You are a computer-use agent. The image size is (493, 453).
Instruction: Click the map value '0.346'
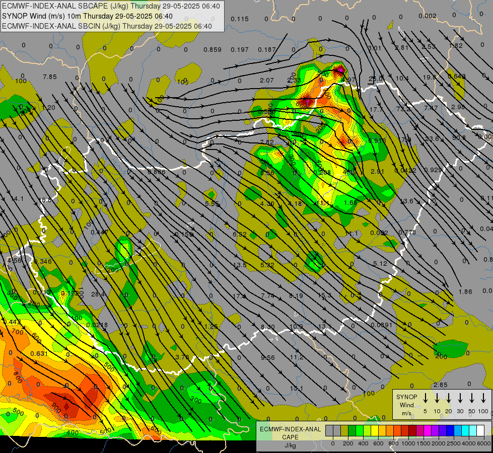point(43,262)
